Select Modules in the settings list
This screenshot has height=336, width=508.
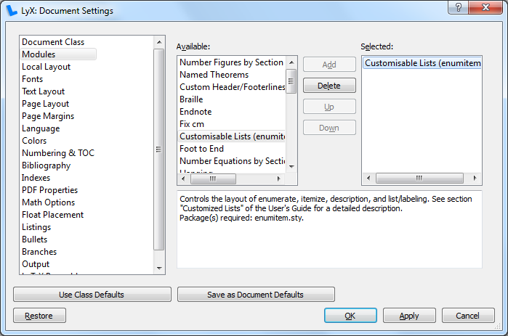[58, 54]
